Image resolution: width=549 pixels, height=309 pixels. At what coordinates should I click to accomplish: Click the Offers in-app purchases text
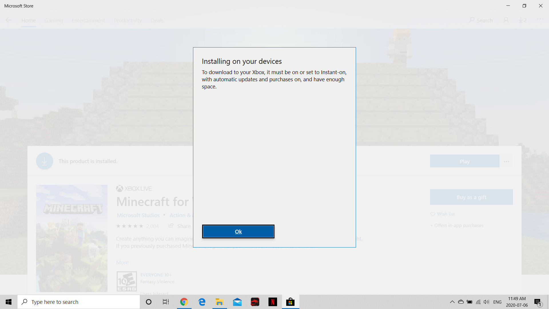point(457,225)
